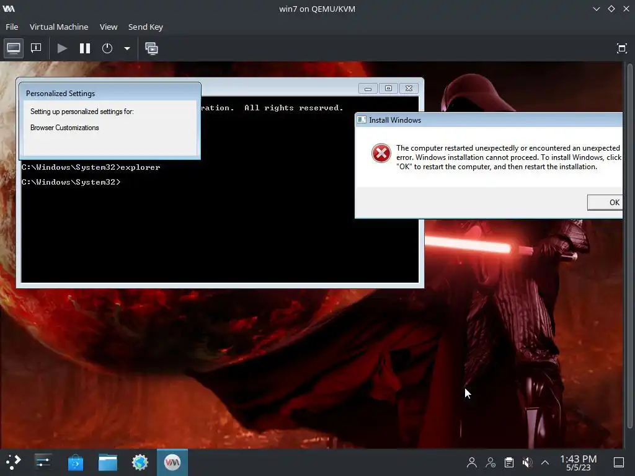This screenshot has height=476, width=635.
Task: Open the clock showing 1:43 PM
Action: click(x=579, y=462)
